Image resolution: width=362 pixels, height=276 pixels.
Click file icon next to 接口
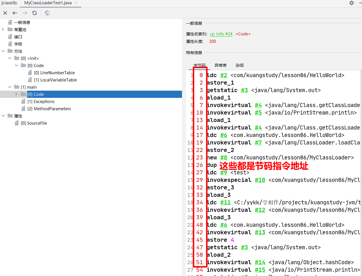[x=10, y=37]
